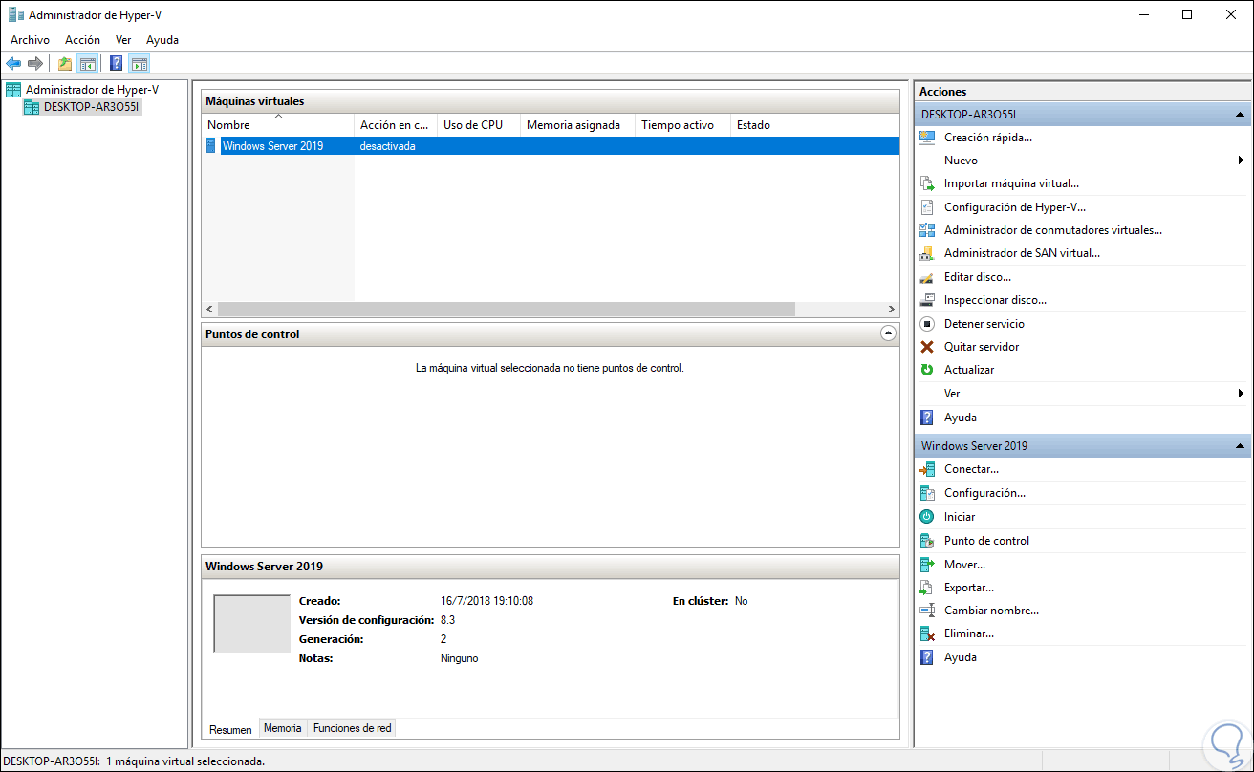Open the Archivo menu
1254x772 pixels.
pyautogui.click(x=30, y=40)
